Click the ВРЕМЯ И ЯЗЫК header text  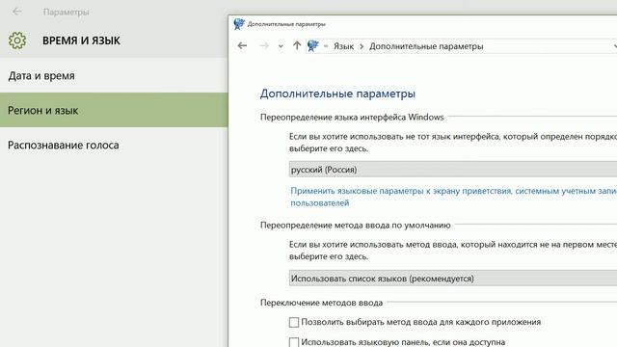click(x=81, y=40)
